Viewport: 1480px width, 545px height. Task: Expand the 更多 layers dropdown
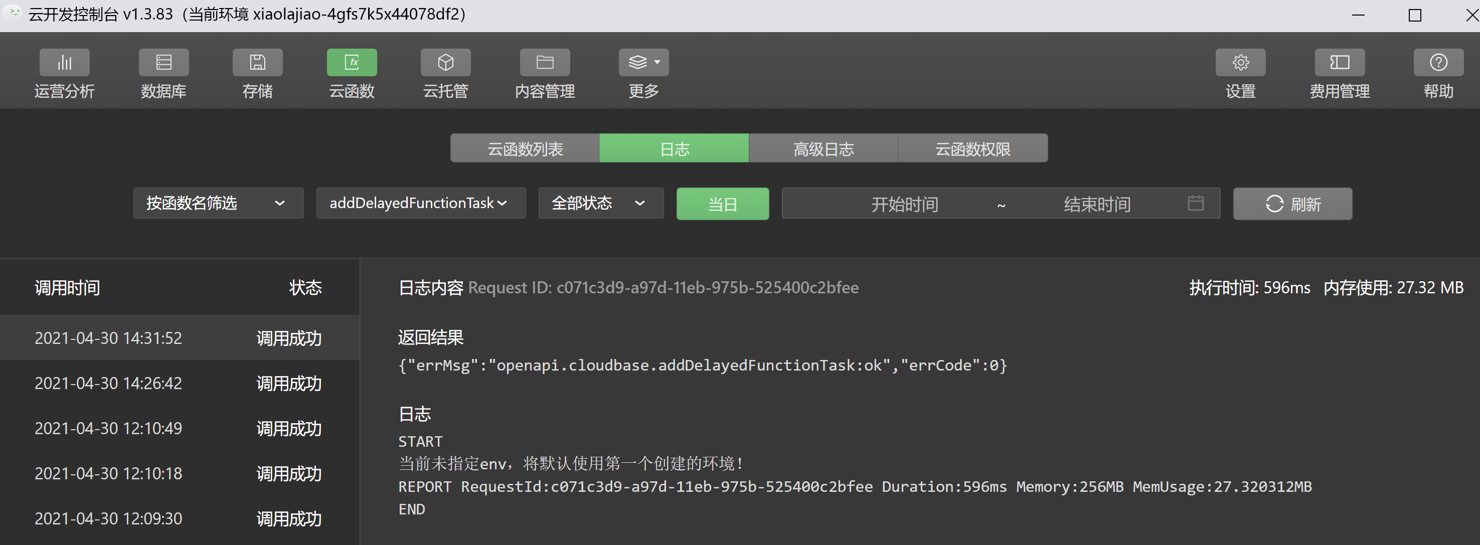(x=643, y=63)
